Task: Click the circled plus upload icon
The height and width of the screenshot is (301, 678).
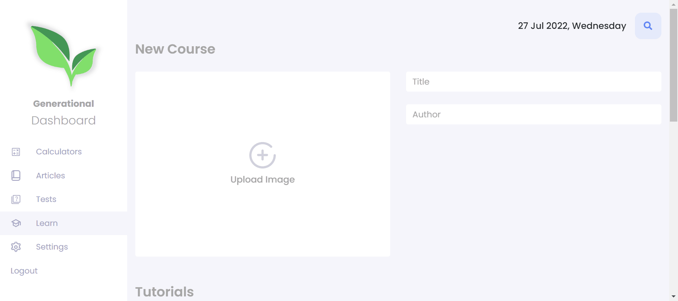Action: (x=262, y=155)
